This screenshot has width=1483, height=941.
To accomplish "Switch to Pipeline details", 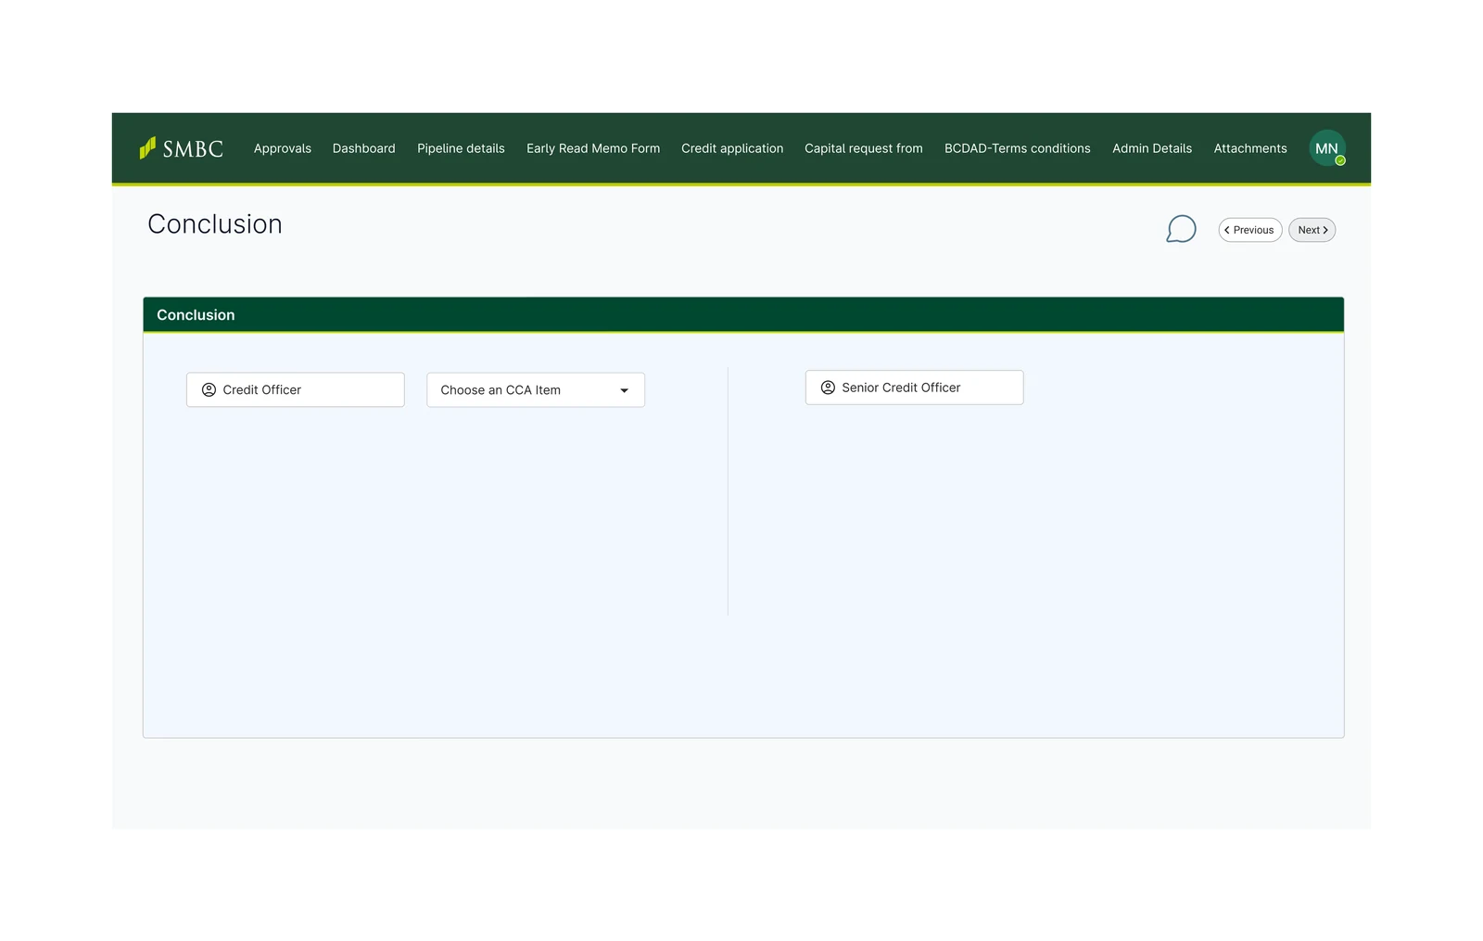I will pyautogui.click(x=461, y=148).
